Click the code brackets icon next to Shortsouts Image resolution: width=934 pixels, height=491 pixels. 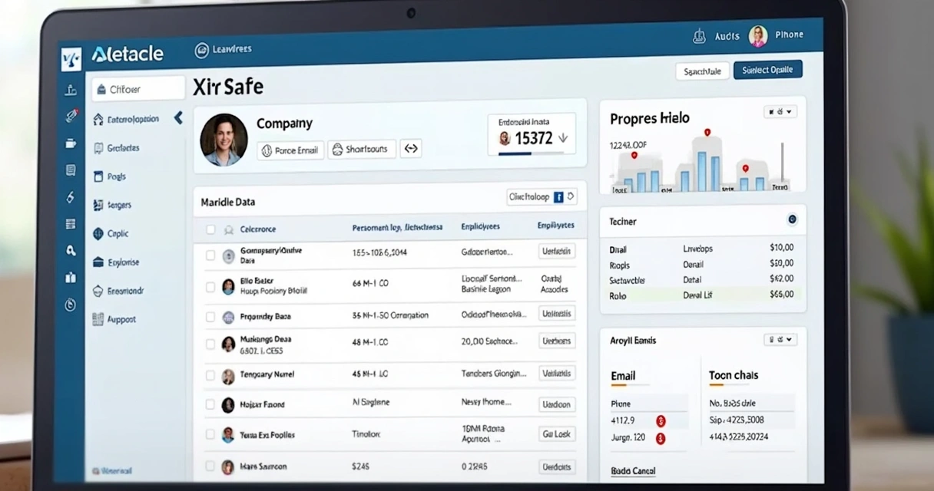point(411,149)
